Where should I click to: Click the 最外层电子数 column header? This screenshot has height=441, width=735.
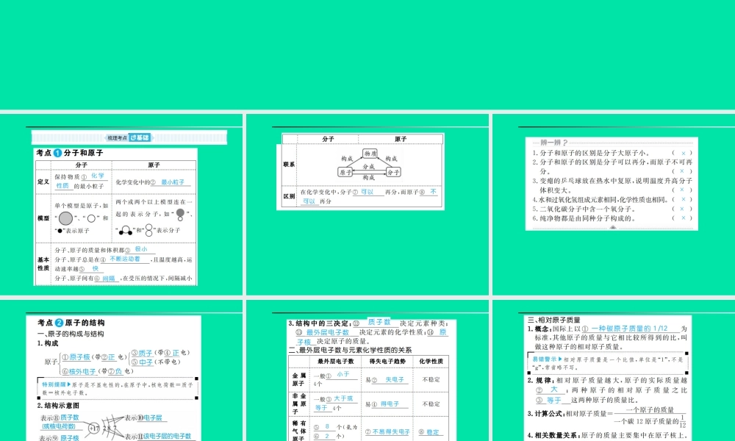tap(336, 362)
